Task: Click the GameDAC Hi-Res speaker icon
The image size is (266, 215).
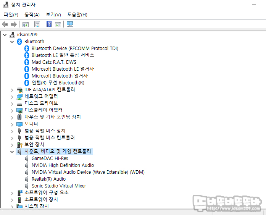Action: 26,158
